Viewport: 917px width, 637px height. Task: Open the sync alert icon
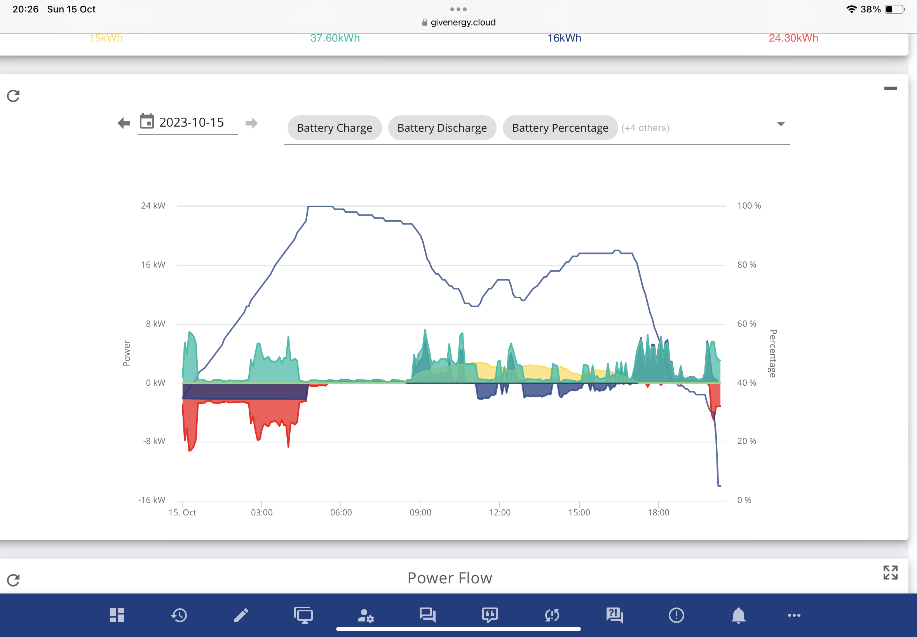[552, 615]
